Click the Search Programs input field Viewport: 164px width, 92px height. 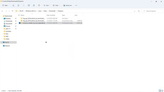[152, 11]
